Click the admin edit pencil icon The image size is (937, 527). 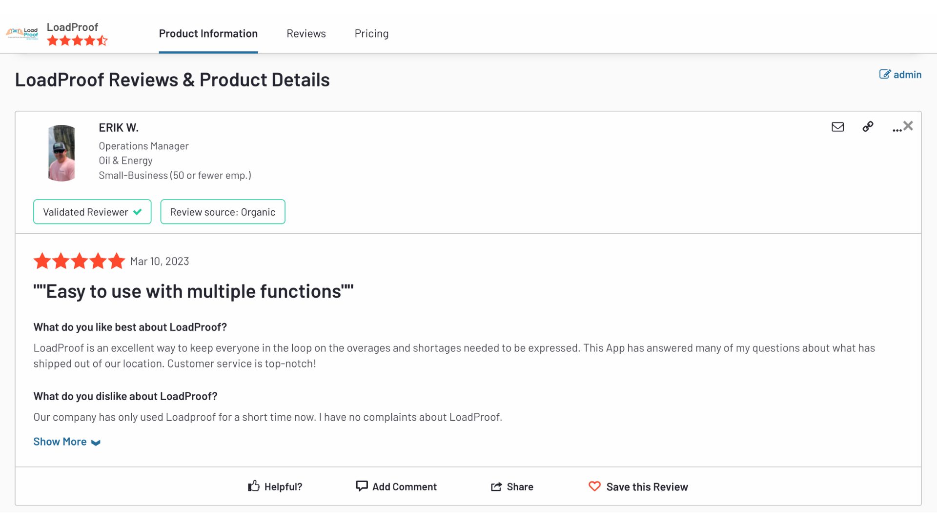tap(885, 74)
